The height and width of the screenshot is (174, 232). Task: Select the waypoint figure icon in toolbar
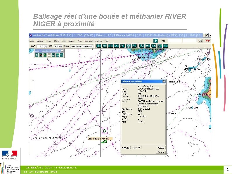click(x=142, y=46)
